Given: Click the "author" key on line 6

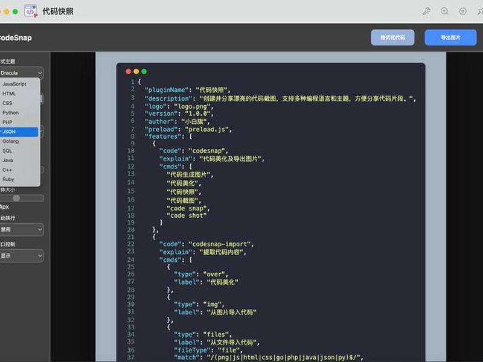Looking at the screenshot, I should click(159, 122).
